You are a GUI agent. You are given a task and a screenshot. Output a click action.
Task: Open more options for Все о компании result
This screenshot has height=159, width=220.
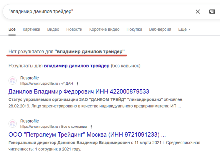(x=91, y=127)
